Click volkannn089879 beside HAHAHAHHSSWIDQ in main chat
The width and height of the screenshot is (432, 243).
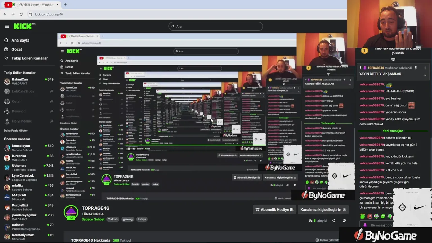pos(372,91)
